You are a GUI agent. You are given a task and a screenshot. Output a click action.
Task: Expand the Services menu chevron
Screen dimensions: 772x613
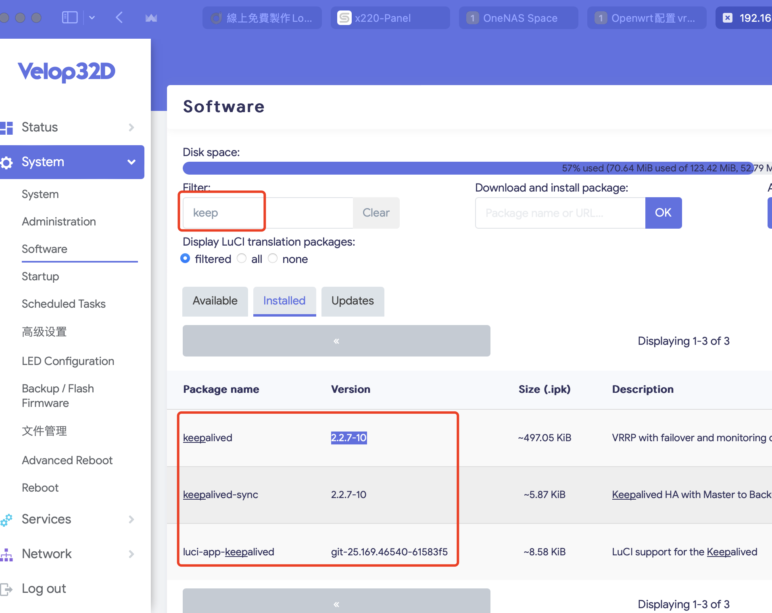[x=131, y=519]
